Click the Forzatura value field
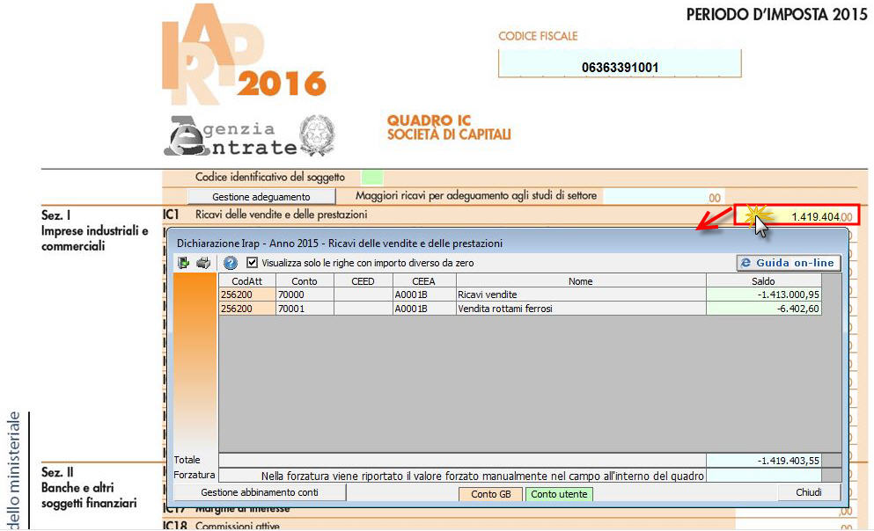 tap(764, 476)
